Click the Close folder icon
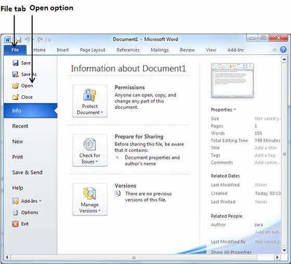 tap(16, 97)
